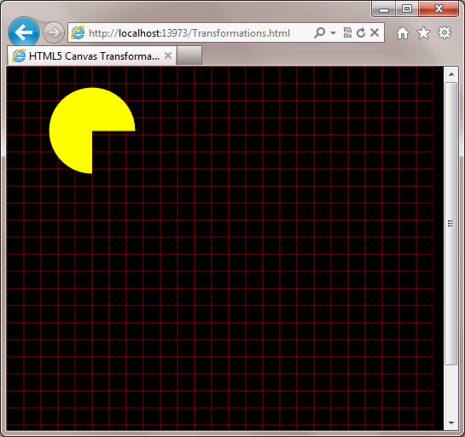Toggle the Compatibility View broken-page icon
The width and height of the screenshot is (465, 437).
point(347,32)
